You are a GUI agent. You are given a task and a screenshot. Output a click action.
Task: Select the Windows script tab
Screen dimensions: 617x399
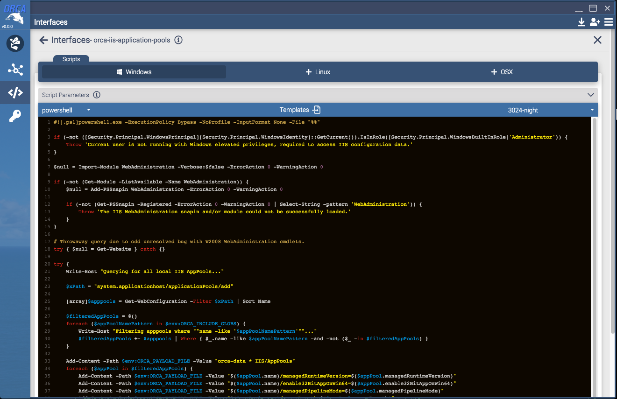[x=134, y=72]
